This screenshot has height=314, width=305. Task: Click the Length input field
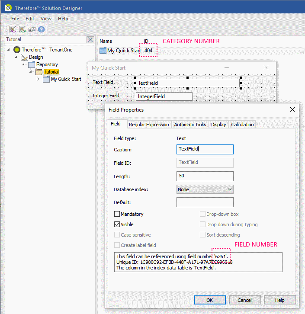[205, 176]
